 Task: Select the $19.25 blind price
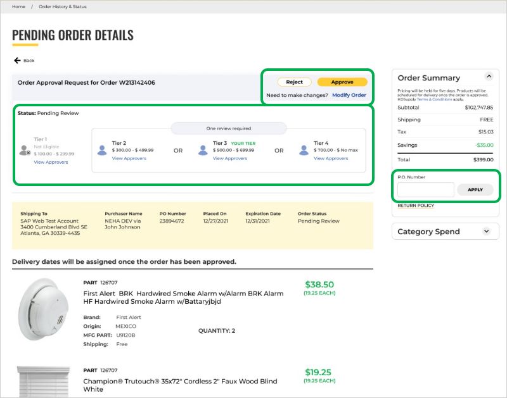[x=318, y=372]
